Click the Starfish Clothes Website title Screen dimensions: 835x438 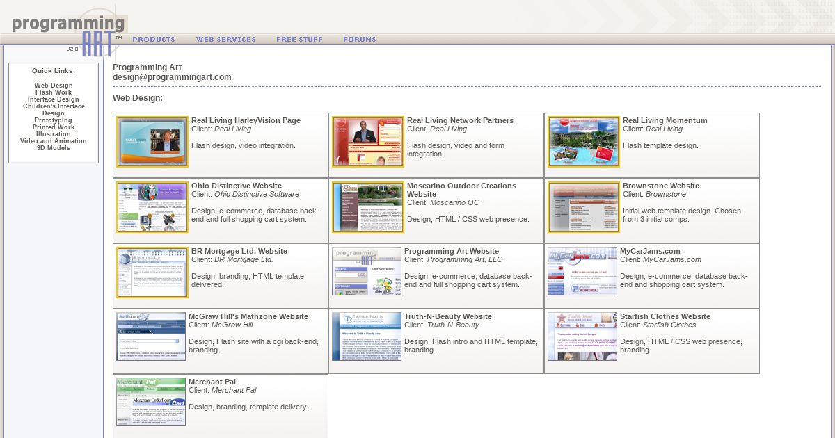pyautogui.click(x=665, y=316)
